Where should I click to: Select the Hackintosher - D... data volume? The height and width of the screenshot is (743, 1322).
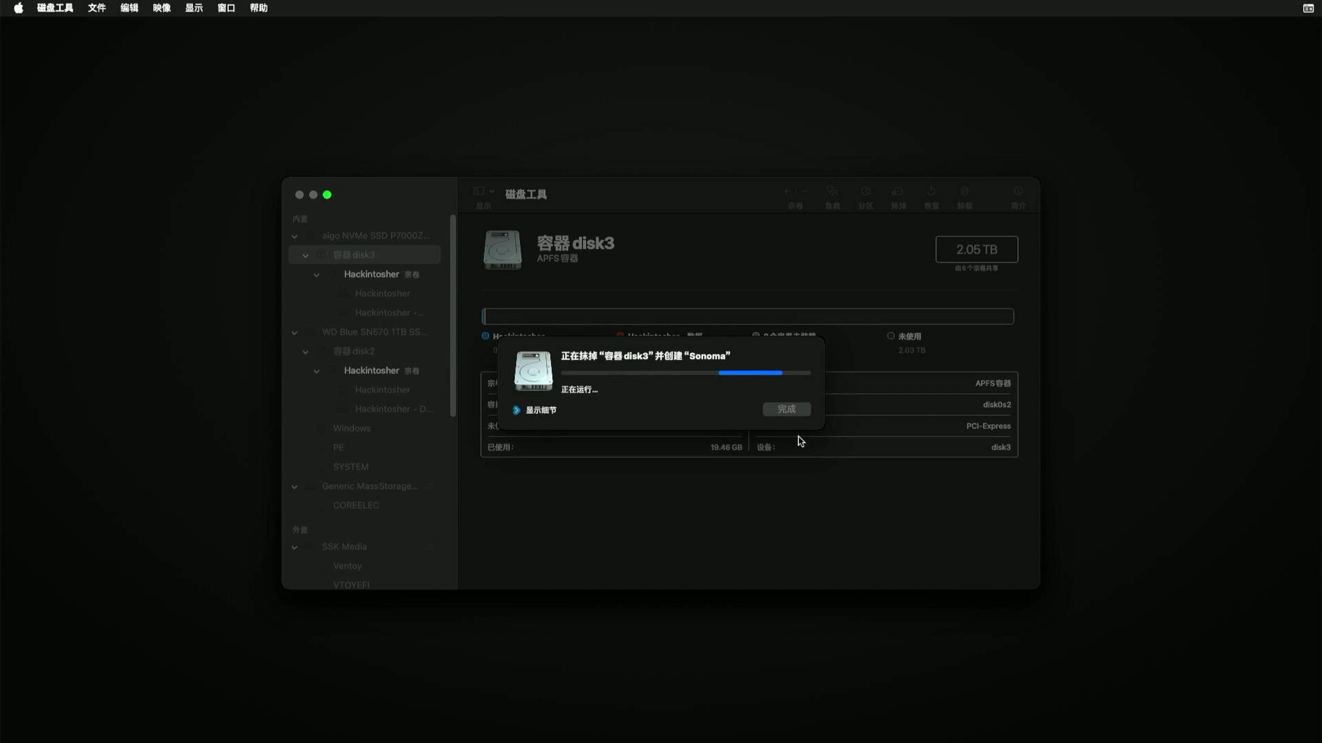click(394, 409)
